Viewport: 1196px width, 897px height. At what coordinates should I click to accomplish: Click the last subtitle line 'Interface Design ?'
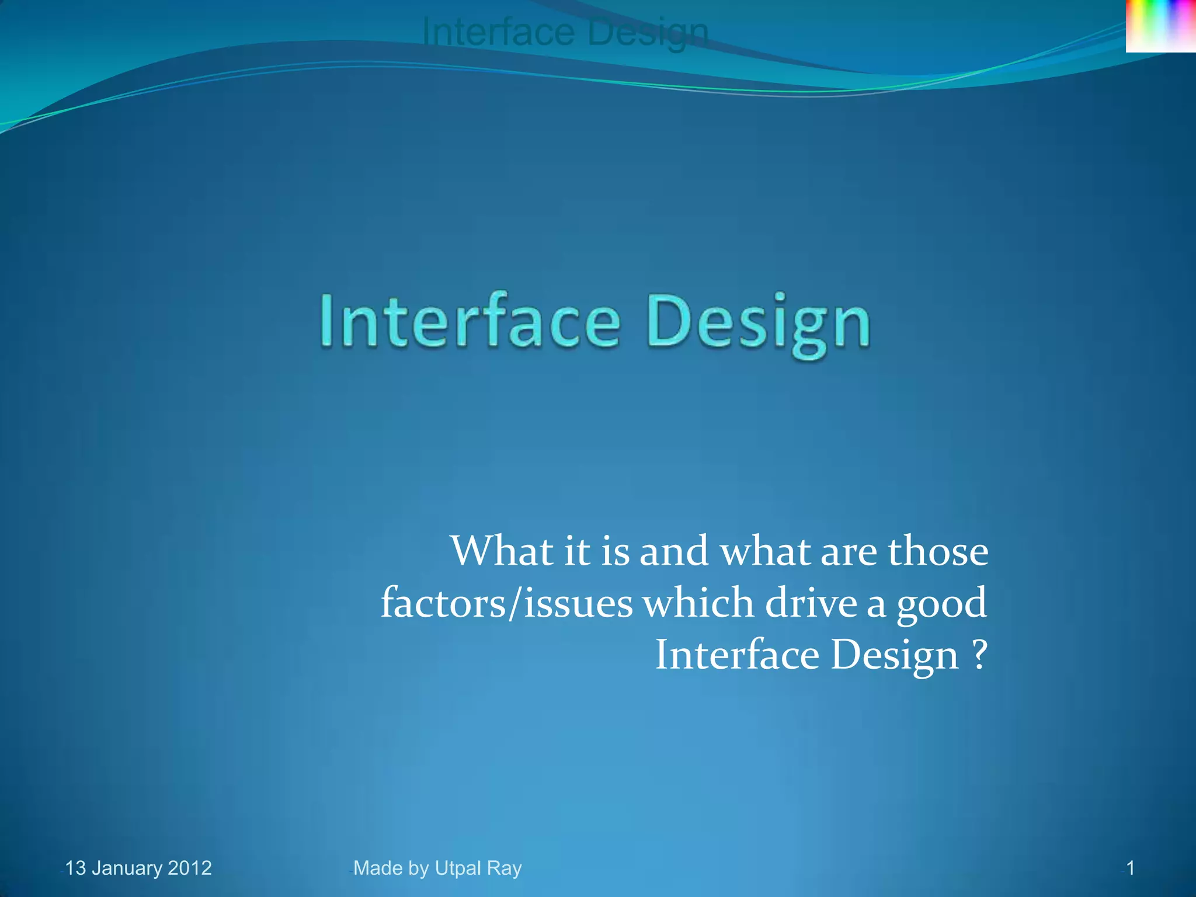[x=820, y=655]
